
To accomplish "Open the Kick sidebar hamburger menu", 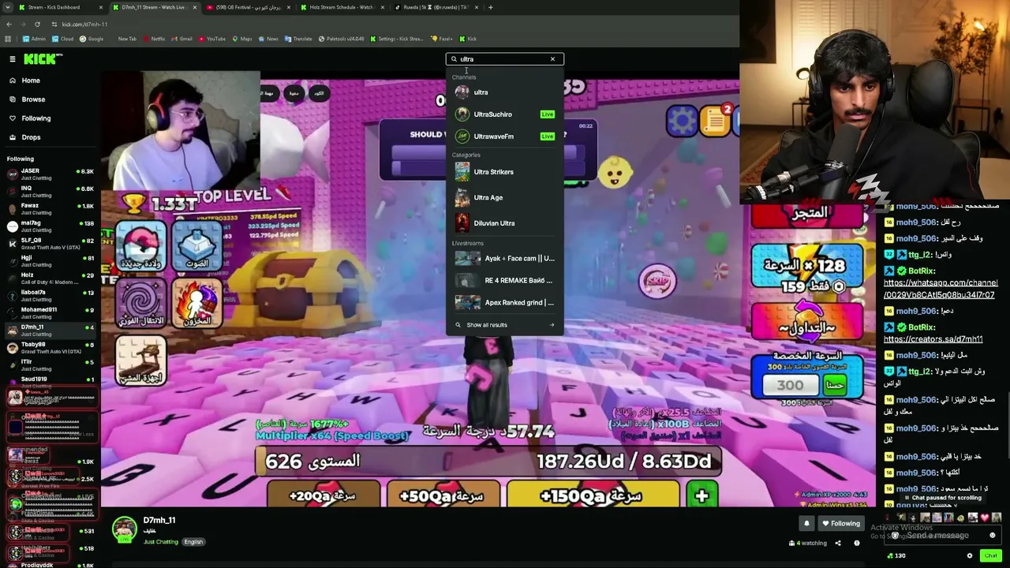I will click(x=13, y=59).
